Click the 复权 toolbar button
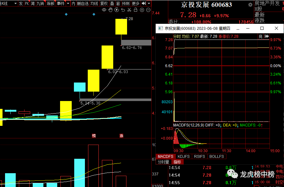This screenshot has height=187, width=284. point(104,3)
